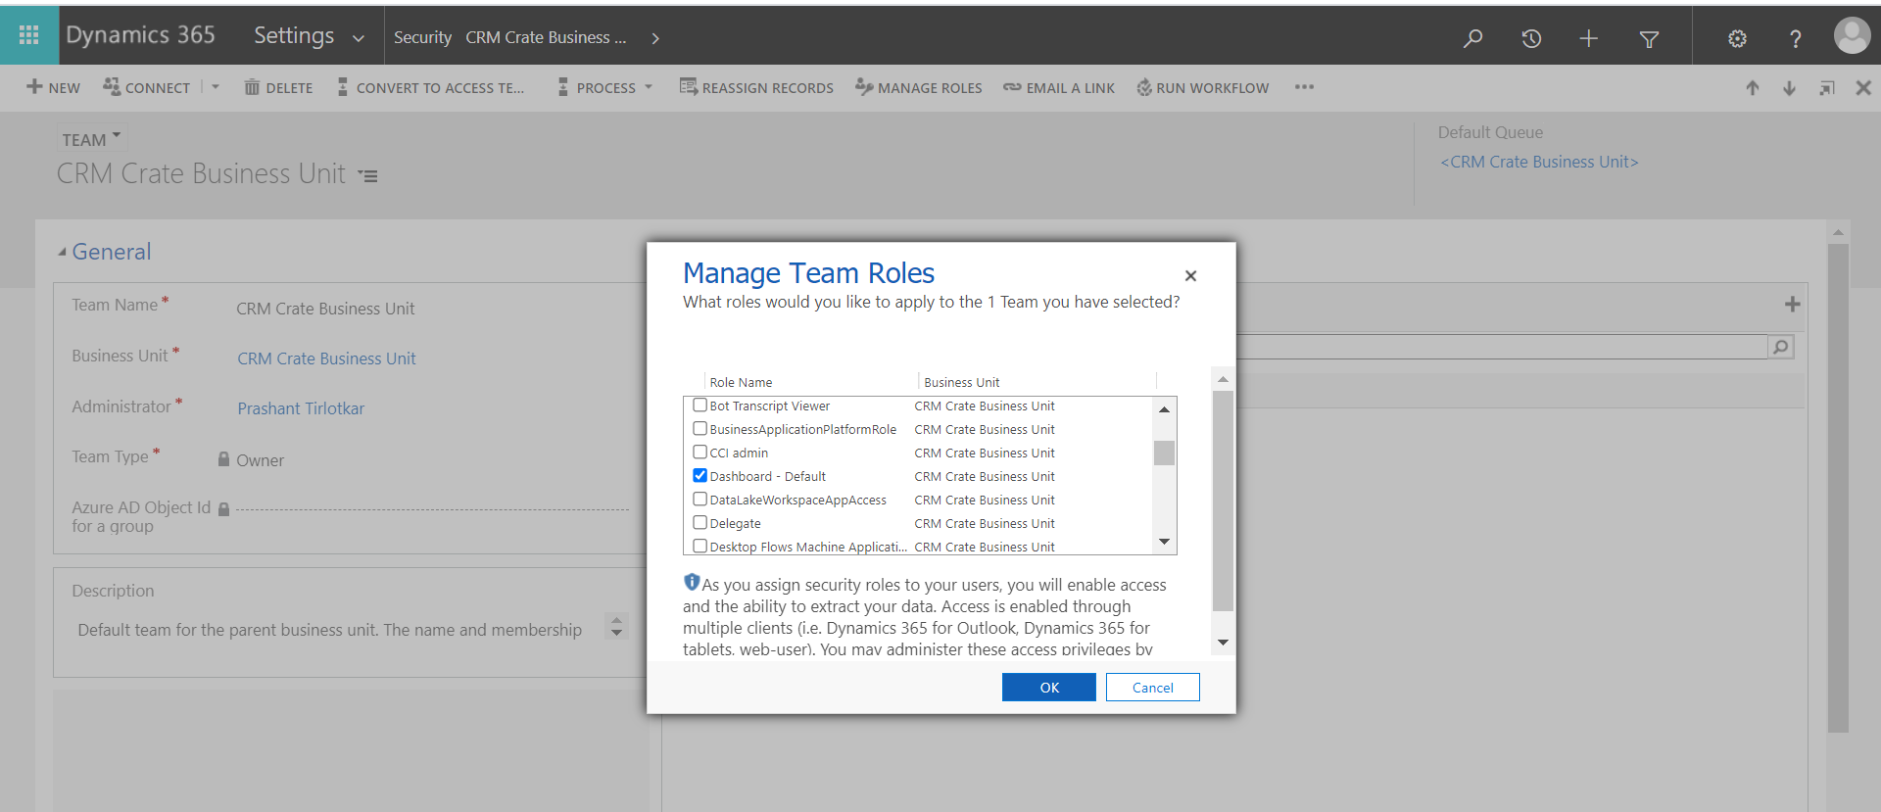Viewport: 1881px width, 812px height.
Task: Click the Team Name field value
Action: (325, 309)
